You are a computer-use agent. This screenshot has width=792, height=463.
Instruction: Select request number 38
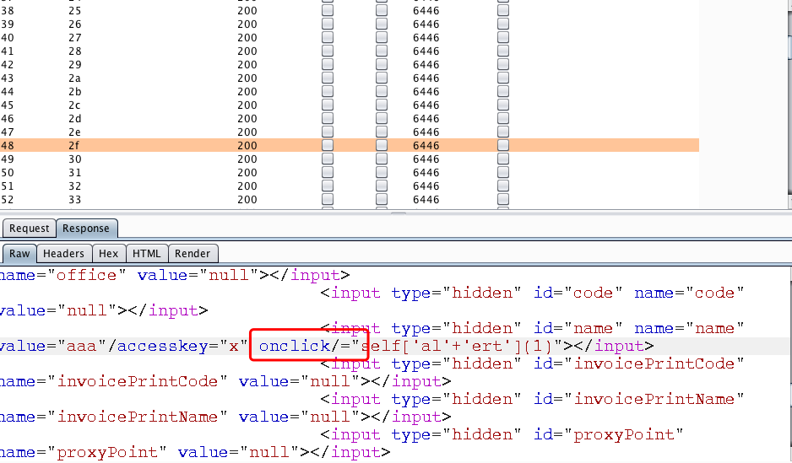click(7, 11)
